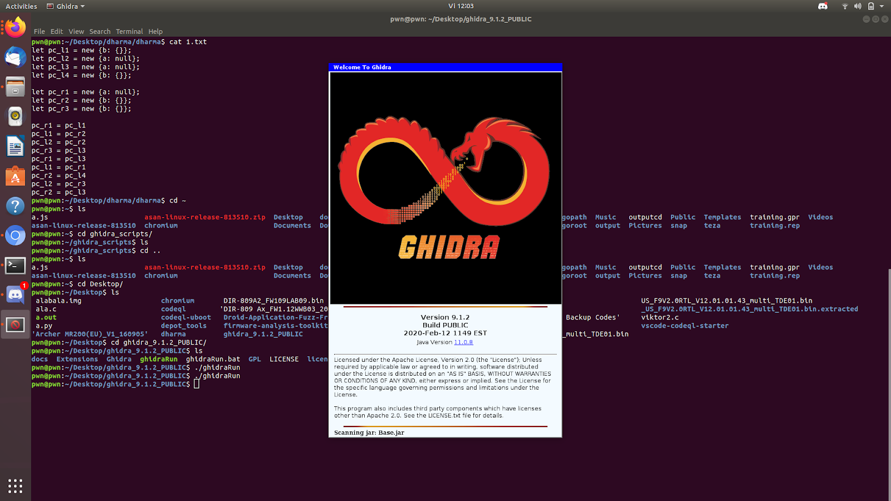Open the Help icon in dock

16,206
